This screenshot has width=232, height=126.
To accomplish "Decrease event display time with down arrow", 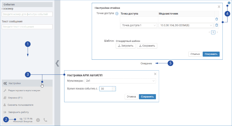I will [114, 90].
